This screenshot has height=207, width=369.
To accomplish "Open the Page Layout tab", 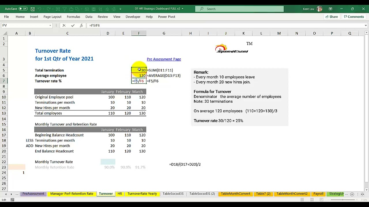I will pos(52,17).
